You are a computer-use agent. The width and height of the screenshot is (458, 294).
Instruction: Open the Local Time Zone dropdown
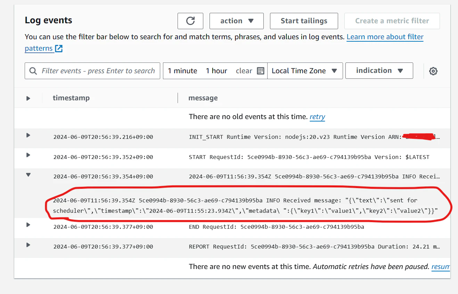pos(305,71)
